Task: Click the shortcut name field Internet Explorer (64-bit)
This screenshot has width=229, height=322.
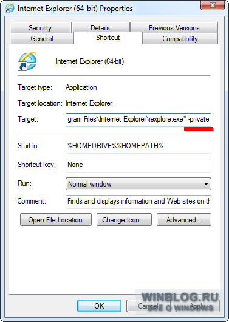Action: (x=90, y=61)
